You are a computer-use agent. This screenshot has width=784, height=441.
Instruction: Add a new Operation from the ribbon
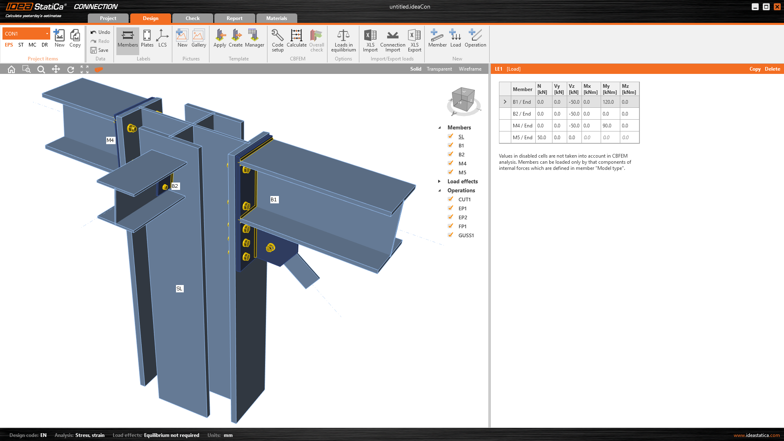click(x=475, y=36)
